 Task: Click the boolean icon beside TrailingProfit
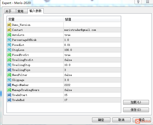(9, 60)
